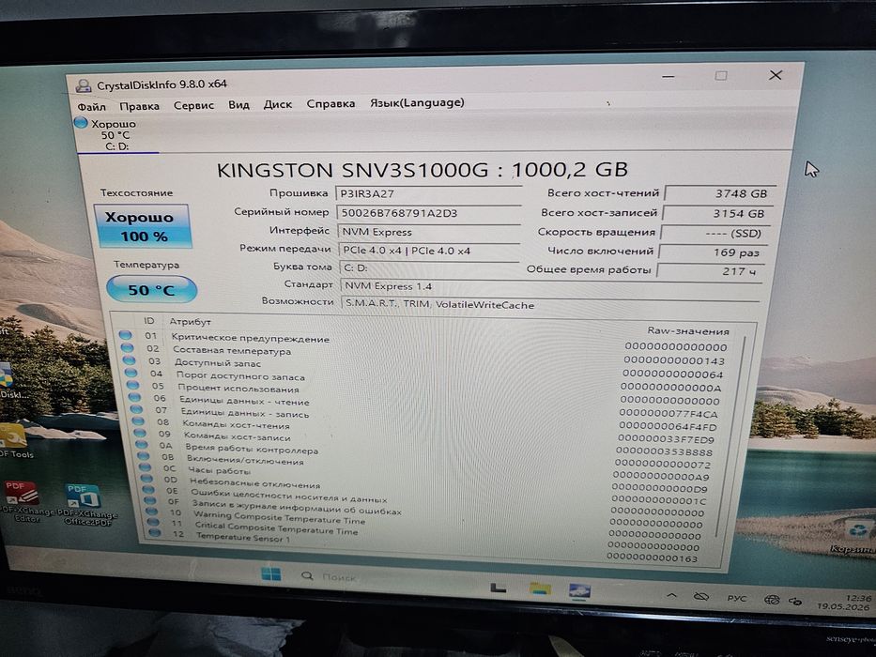Open PDF-XChange Office2PDF desktop shortcut
Image resolution: width=876 pixels, height=657 pixels.
point(86,505)
